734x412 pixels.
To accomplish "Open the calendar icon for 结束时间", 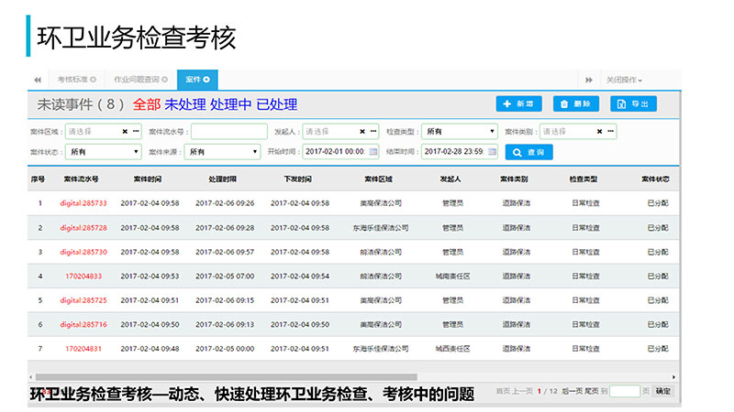I will (x=492, y=151).
